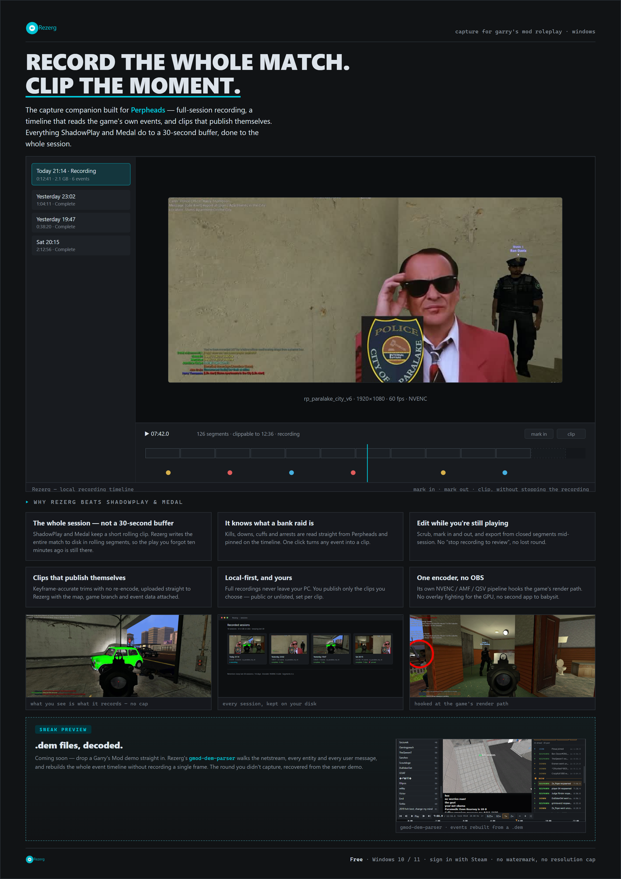The width and height of the screenshot is (621, 879).
Task: Click the Ploua joined event row
Action: click(x=560, y=749)
